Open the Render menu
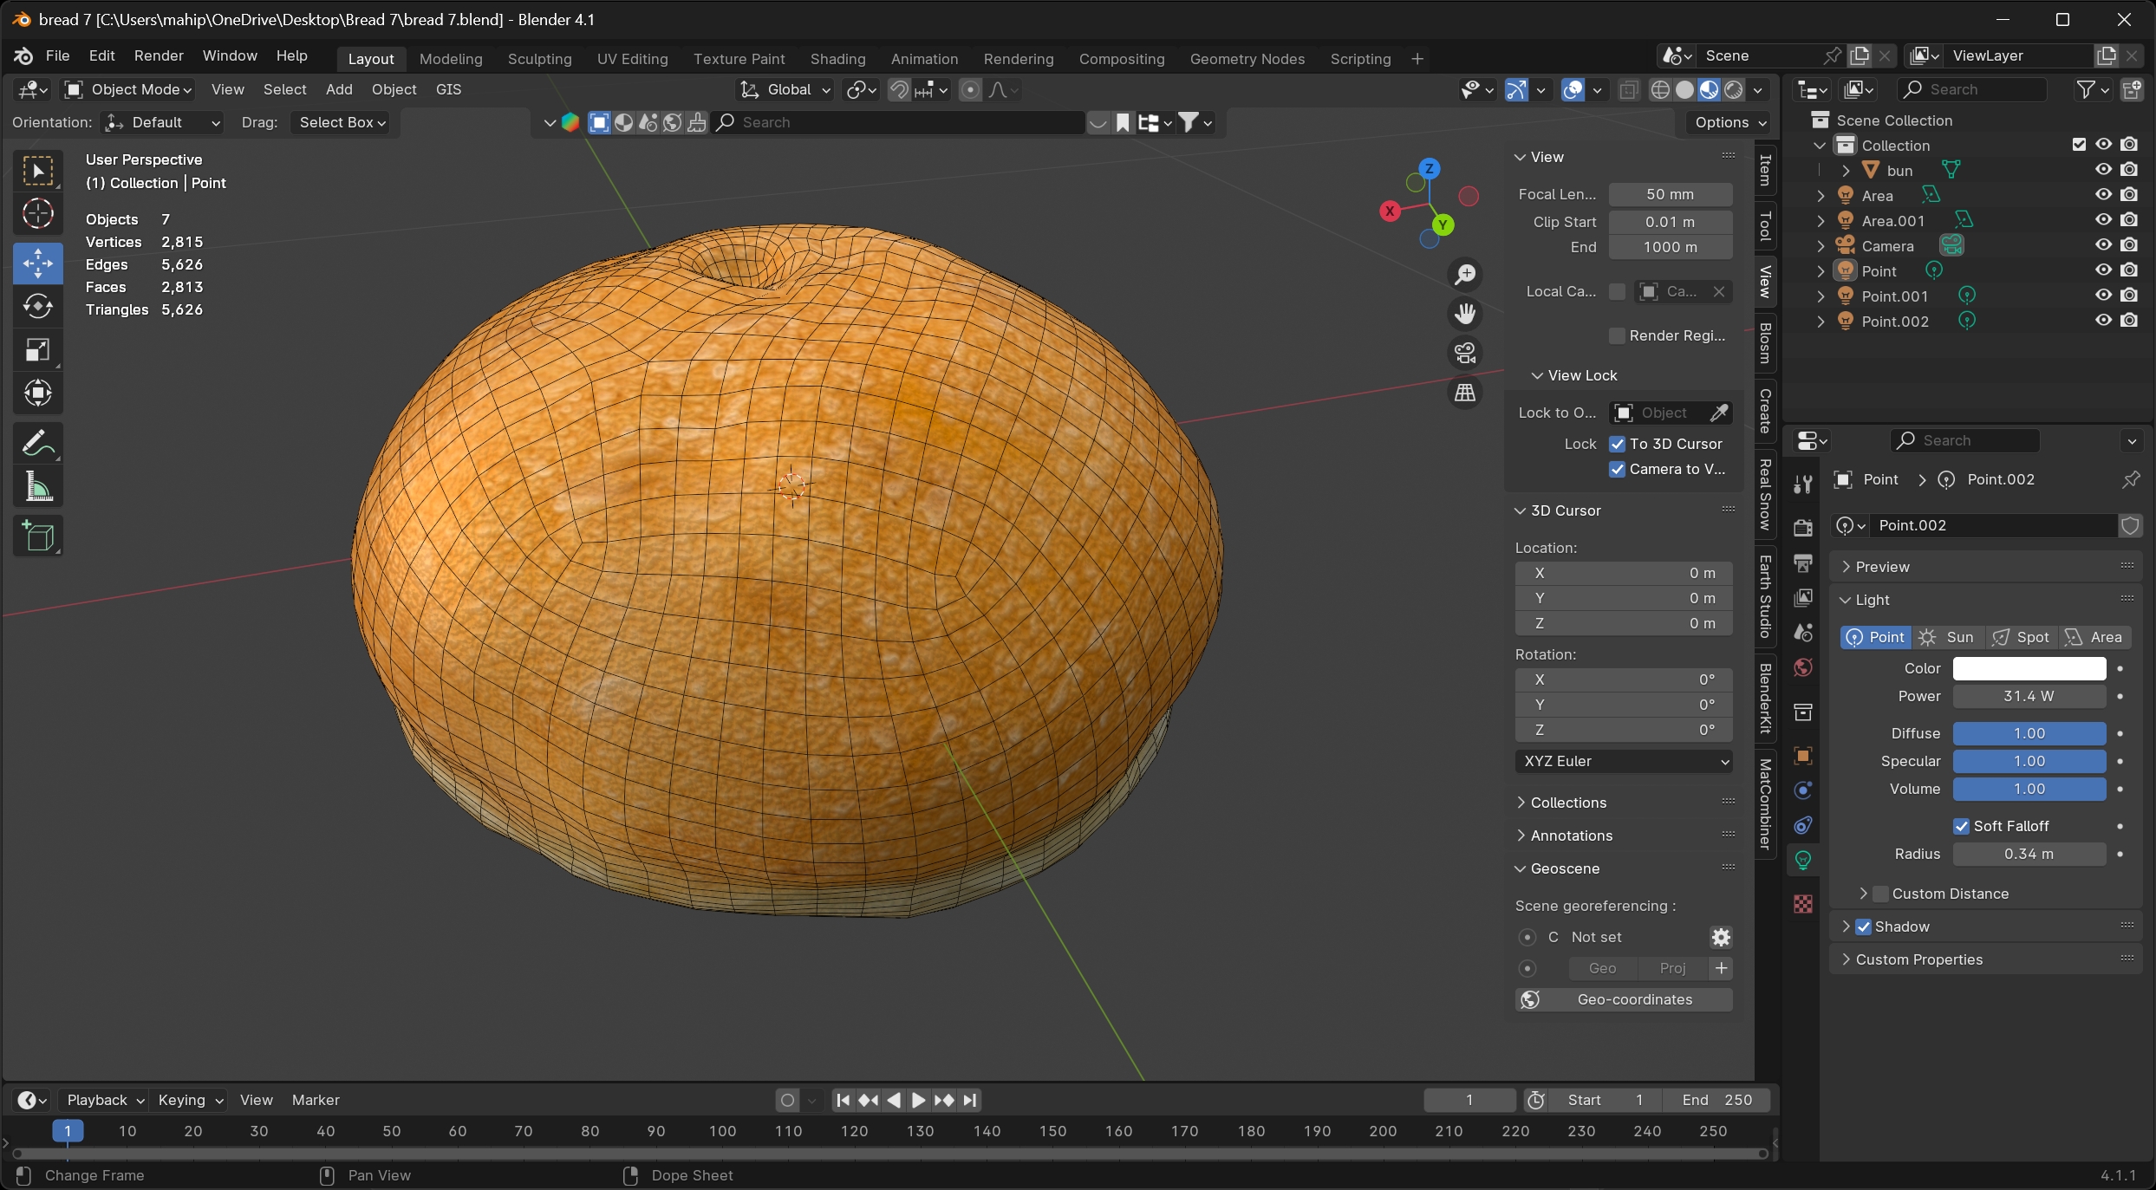This screenshot has width=2156, height=1190. (x=158, y=55)
